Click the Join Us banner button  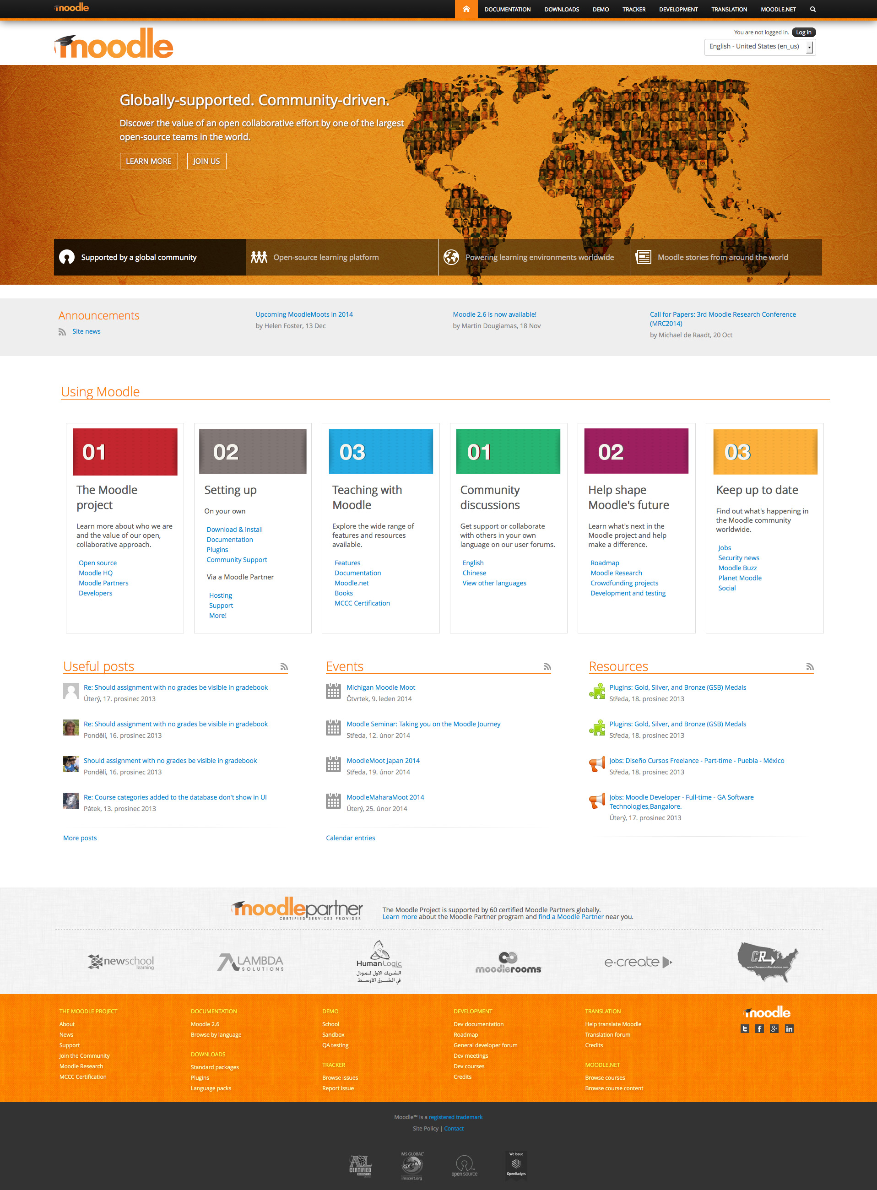[x=206, y=162]
